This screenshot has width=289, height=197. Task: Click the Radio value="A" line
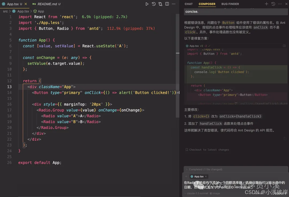[71, 116]
